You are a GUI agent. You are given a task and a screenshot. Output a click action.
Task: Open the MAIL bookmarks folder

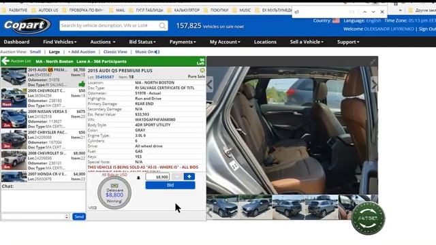click(x=117, y=10)
